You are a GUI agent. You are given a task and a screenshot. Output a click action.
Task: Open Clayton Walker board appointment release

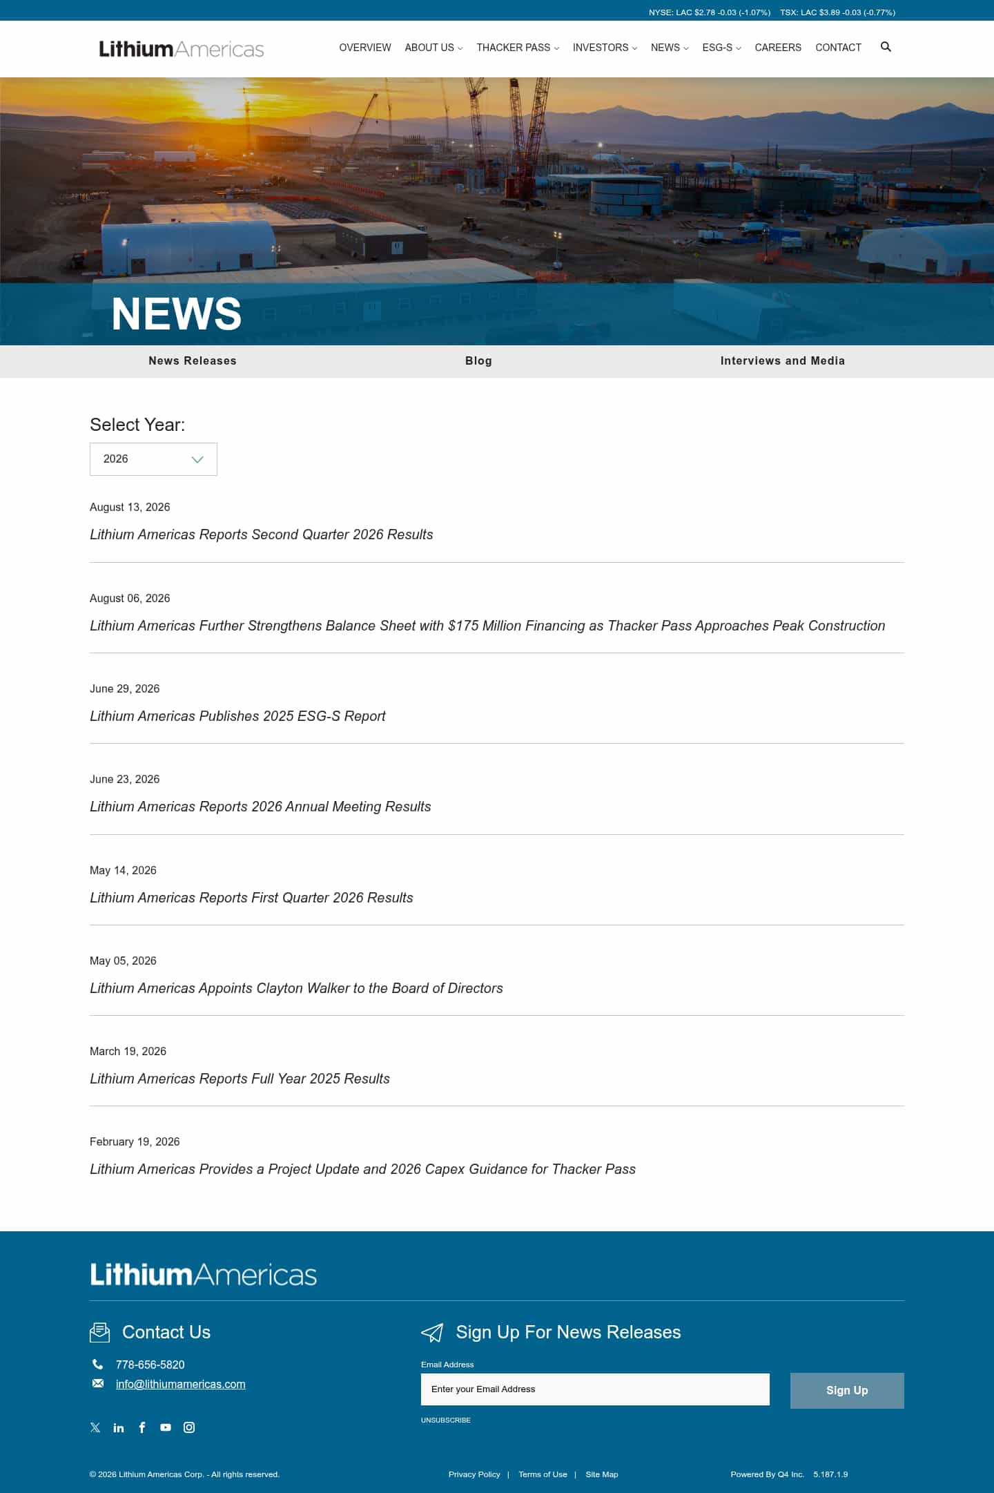click(x=296, y=988)
